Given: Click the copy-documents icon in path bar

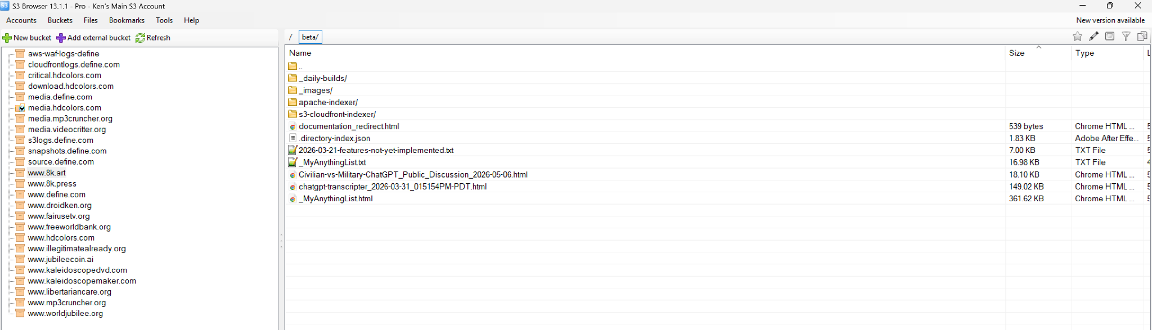Looking at the screenshot, I should click(x=1142, y=37).
